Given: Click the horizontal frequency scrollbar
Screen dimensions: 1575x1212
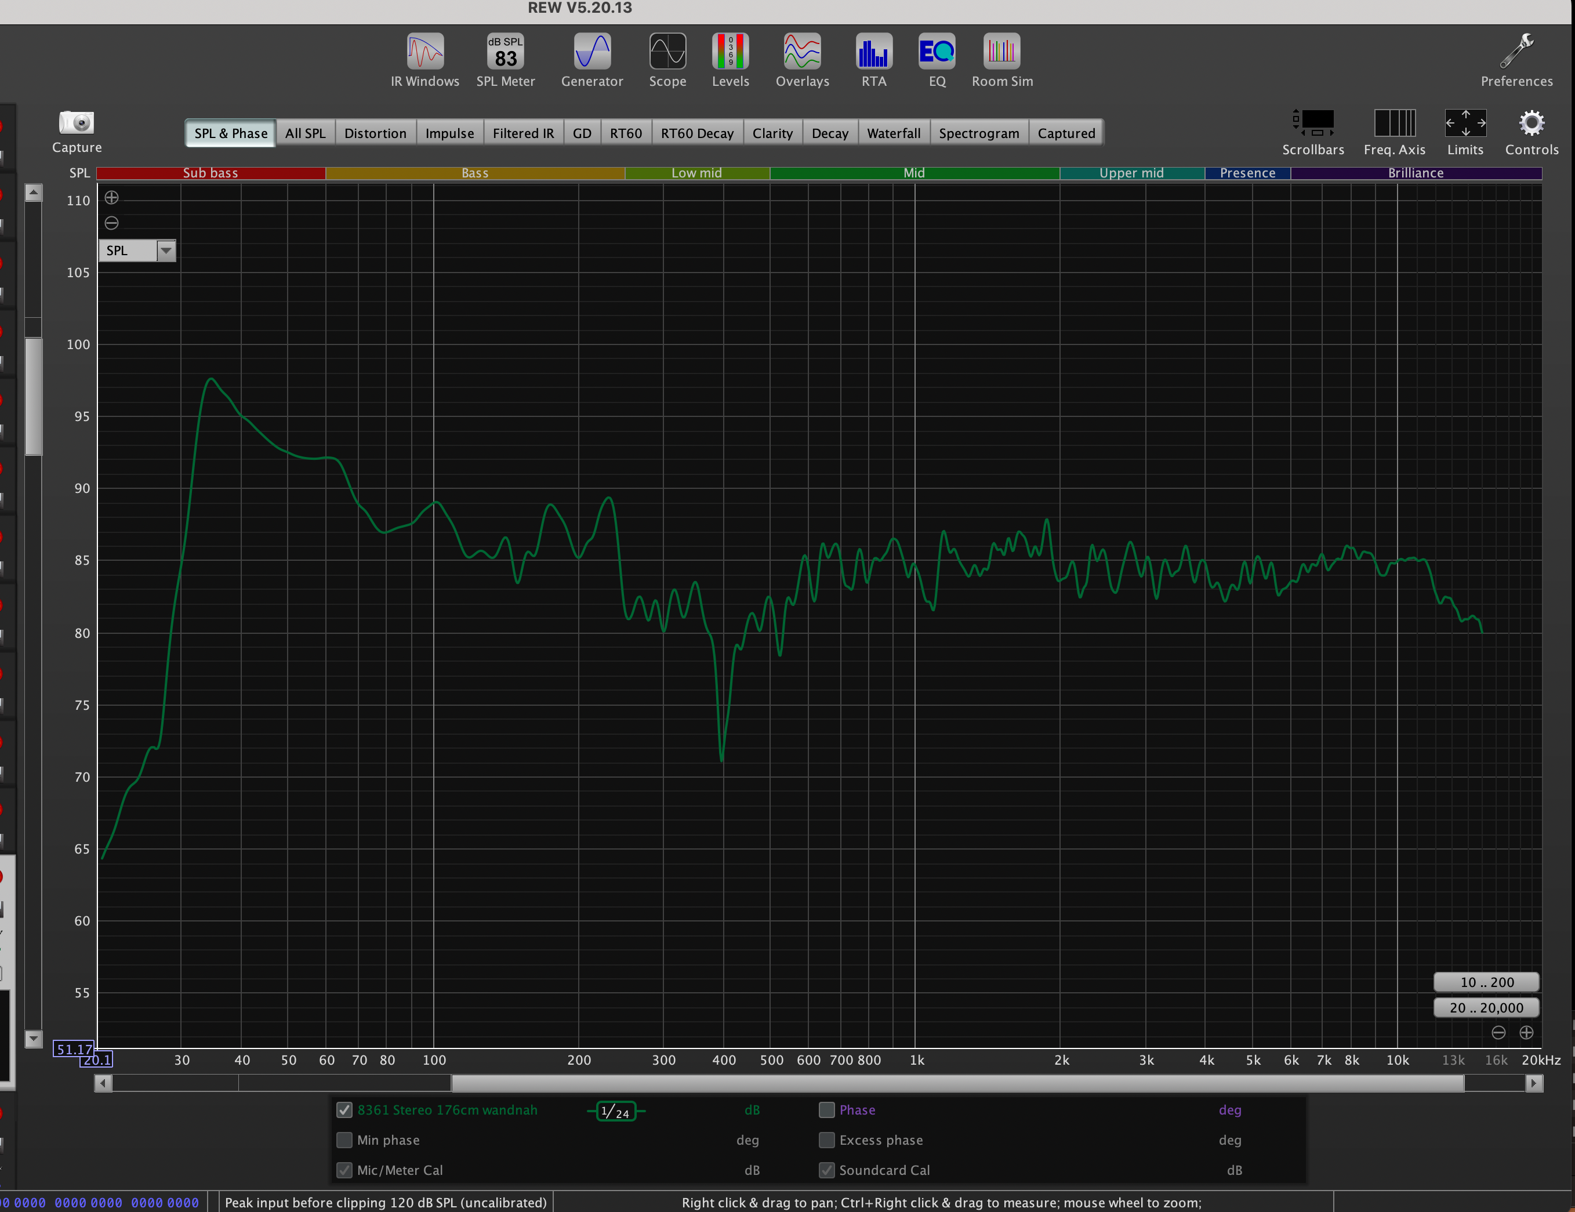Looking at the screenshot, I should pos(957,1083).
